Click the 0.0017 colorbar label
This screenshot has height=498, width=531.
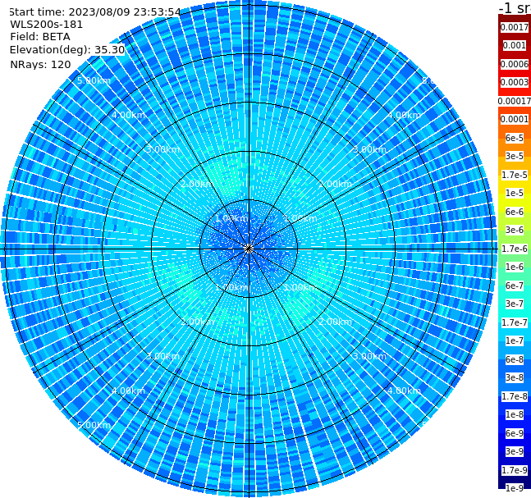coord(515,27)
